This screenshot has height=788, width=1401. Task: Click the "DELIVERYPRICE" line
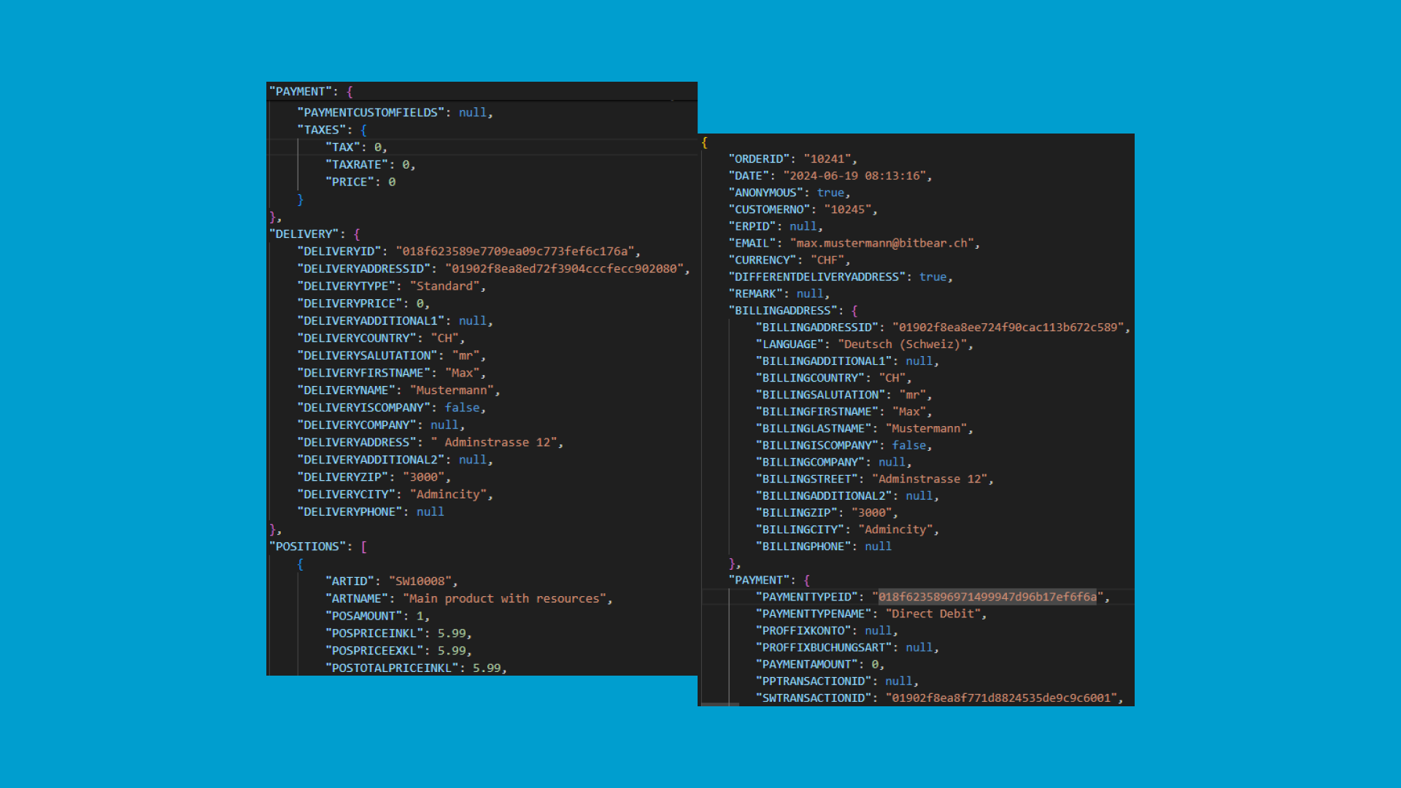[363, 304]
